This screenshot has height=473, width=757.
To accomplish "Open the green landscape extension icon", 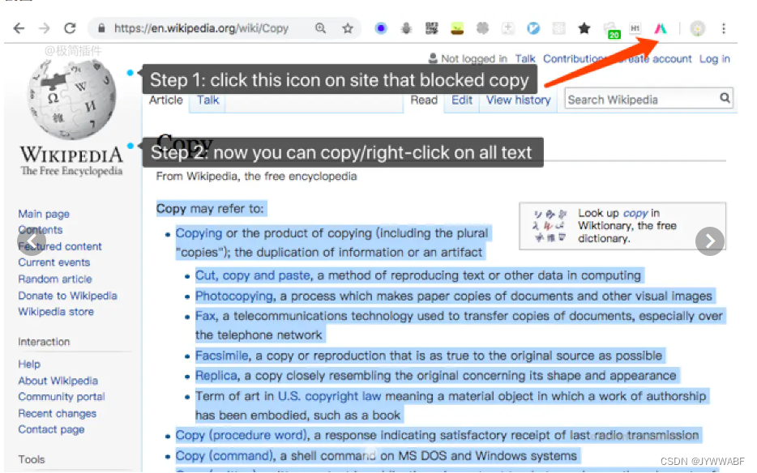I will (456, 28).
